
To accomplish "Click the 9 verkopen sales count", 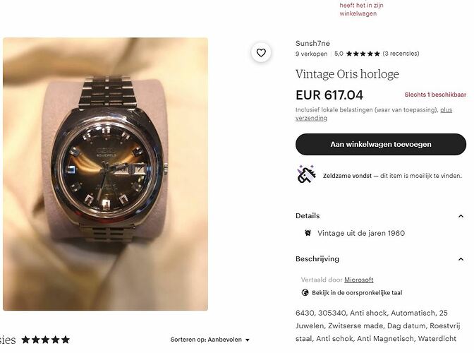I will coord(311,54).
